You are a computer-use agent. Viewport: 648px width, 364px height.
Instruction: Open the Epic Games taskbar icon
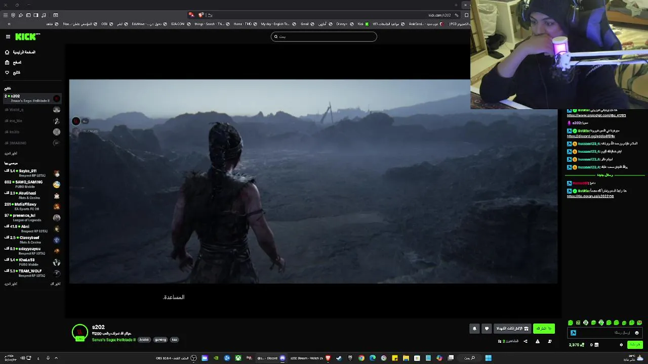coord(350,358)
